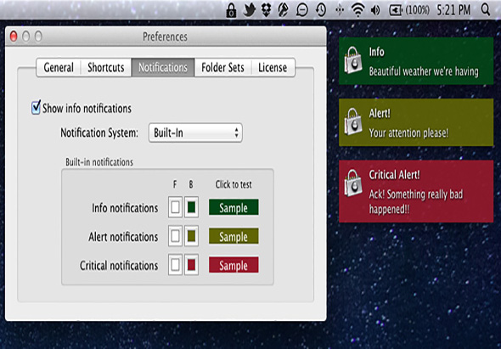The width and height of the screenshot is (501, 349).
Task: Uncheck Show info notifications checkbox
Action: click(x=36, y=108)
